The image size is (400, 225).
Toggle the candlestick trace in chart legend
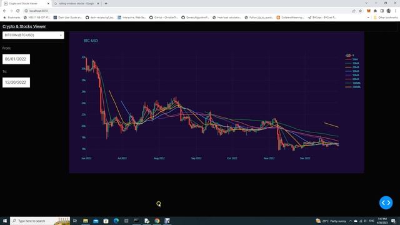click(350, 56)
